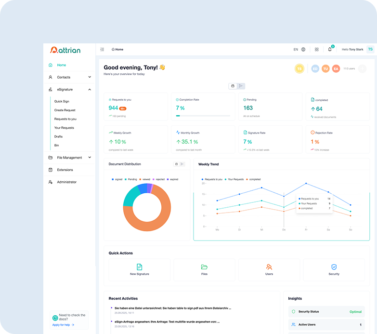Screen dimensions: 377x334
Task: Switch overview to the sent-requests toggle view
Action: click(241, 86)
